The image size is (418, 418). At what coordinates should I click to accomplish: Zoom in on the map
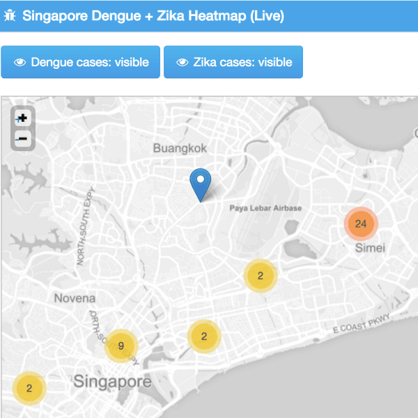pyautogui.click(x=22, y=119)
